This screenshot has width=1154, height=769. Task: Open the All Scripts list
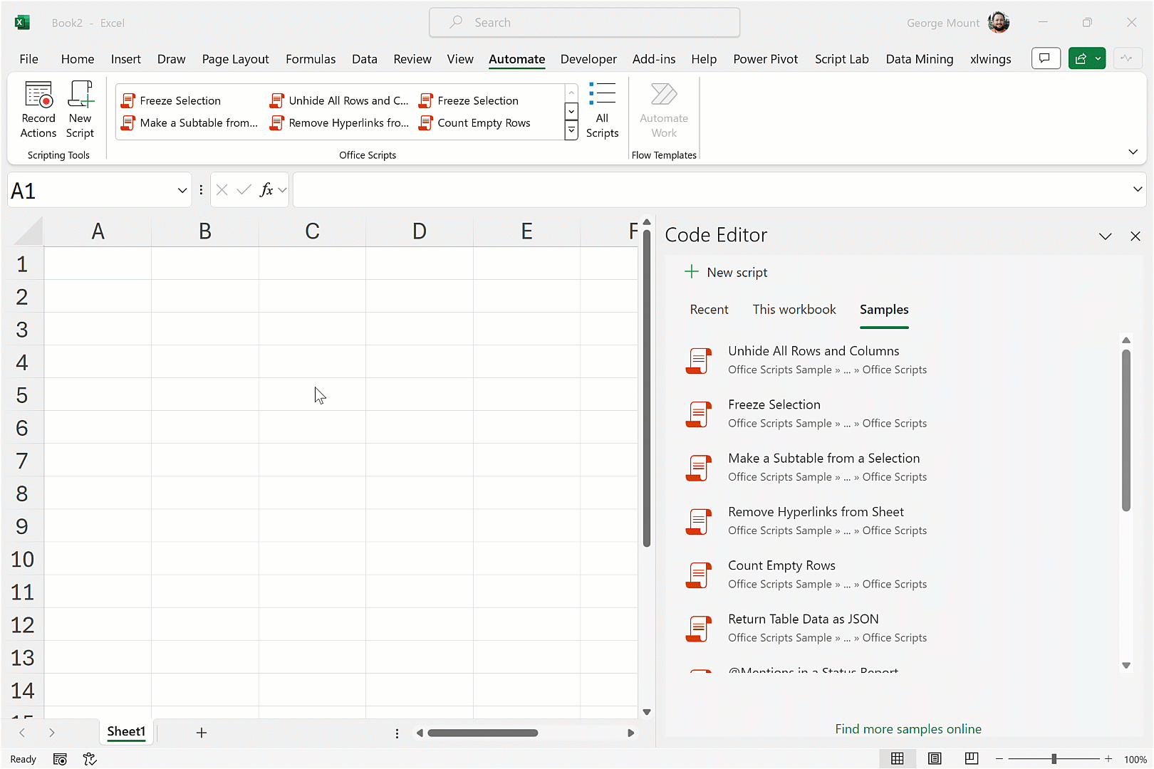point(602,110)
